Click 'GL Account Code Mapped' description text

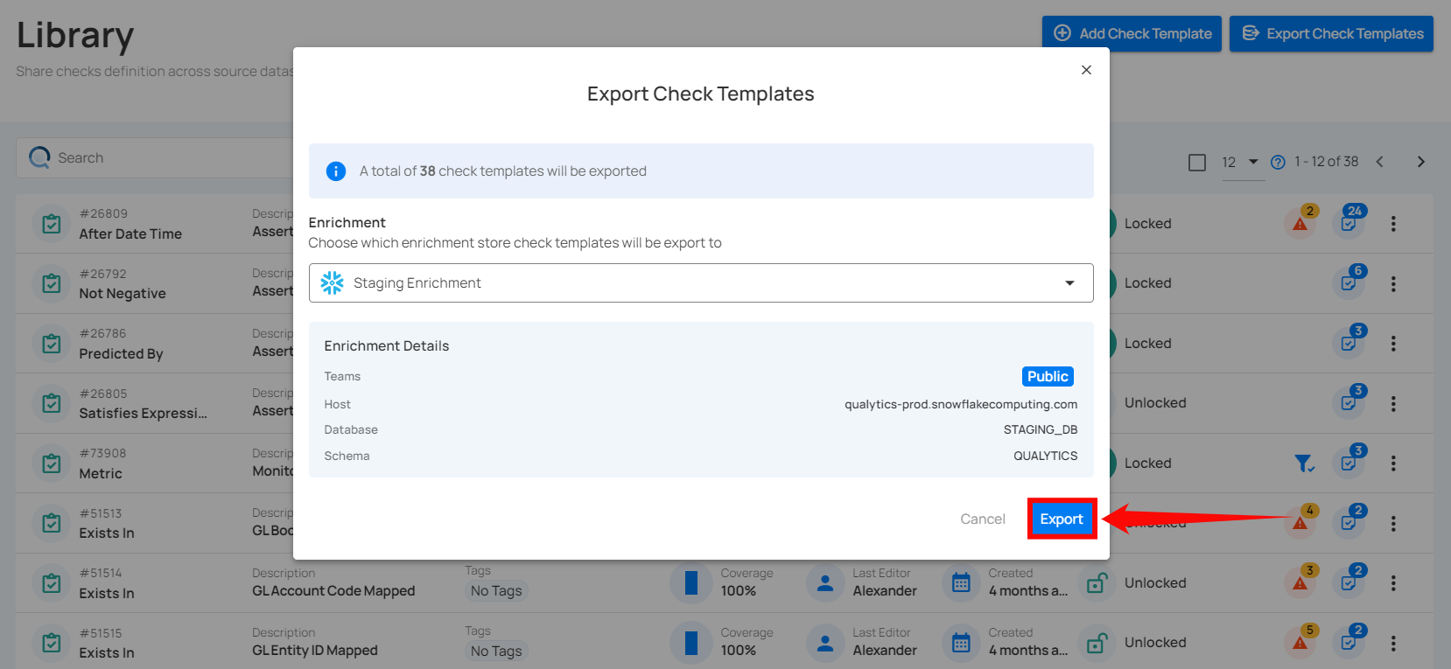click(333, 591)
